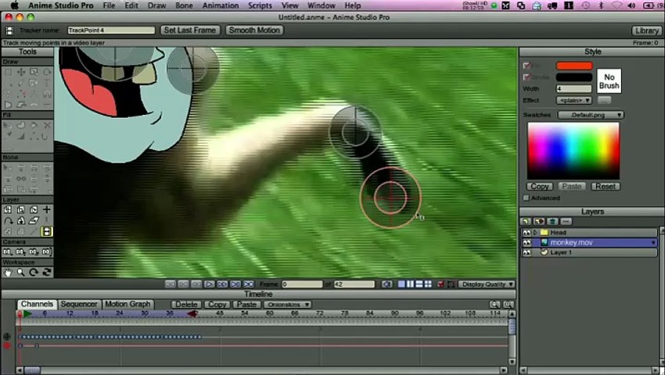
Task: Pick a color in the rainbow swatch picker
Action: click(573, 151)
